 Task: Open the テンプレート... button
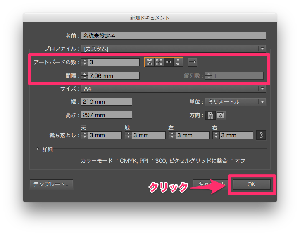[x=51, y=184]
